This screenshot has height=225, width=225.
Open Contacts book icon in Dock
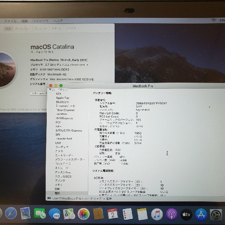(98, 214)
